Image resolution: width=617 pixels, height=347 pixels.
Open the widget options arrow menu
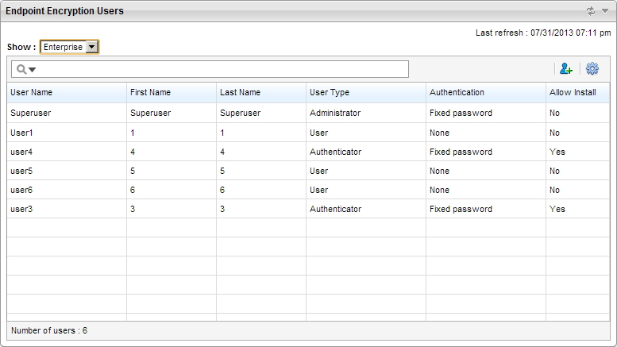click(x=604, y=11)
